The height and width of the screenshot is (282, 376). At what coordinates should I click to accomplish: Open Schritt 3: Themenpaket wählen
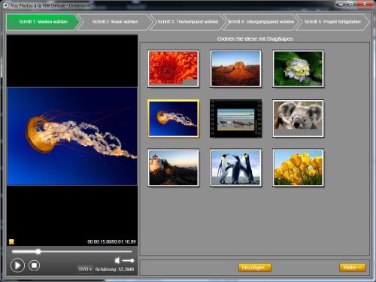[x=188, y=22]
